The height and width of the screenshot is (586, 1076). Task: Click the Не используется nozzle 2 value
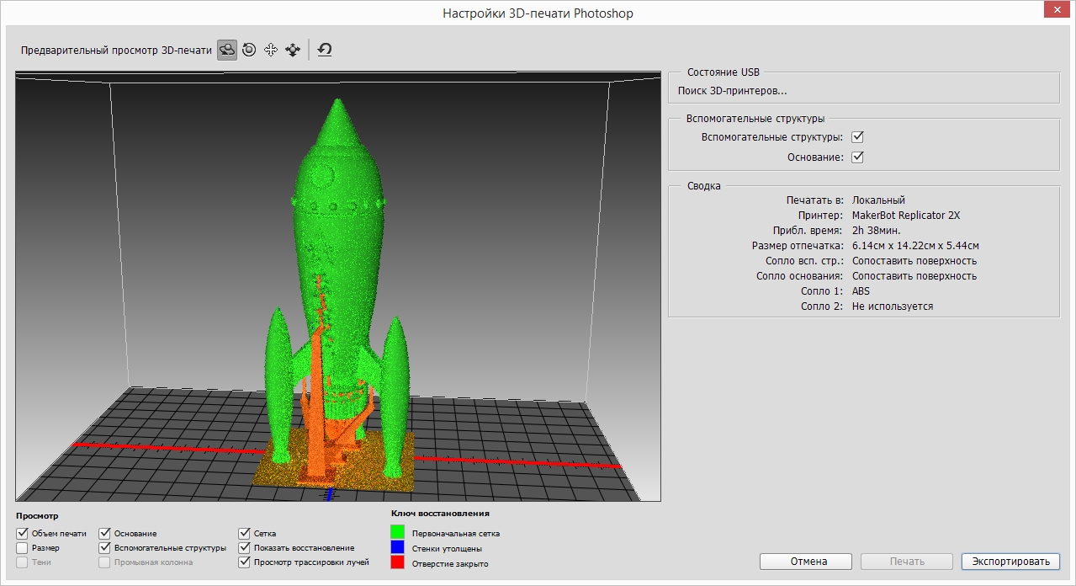(893, 306)
